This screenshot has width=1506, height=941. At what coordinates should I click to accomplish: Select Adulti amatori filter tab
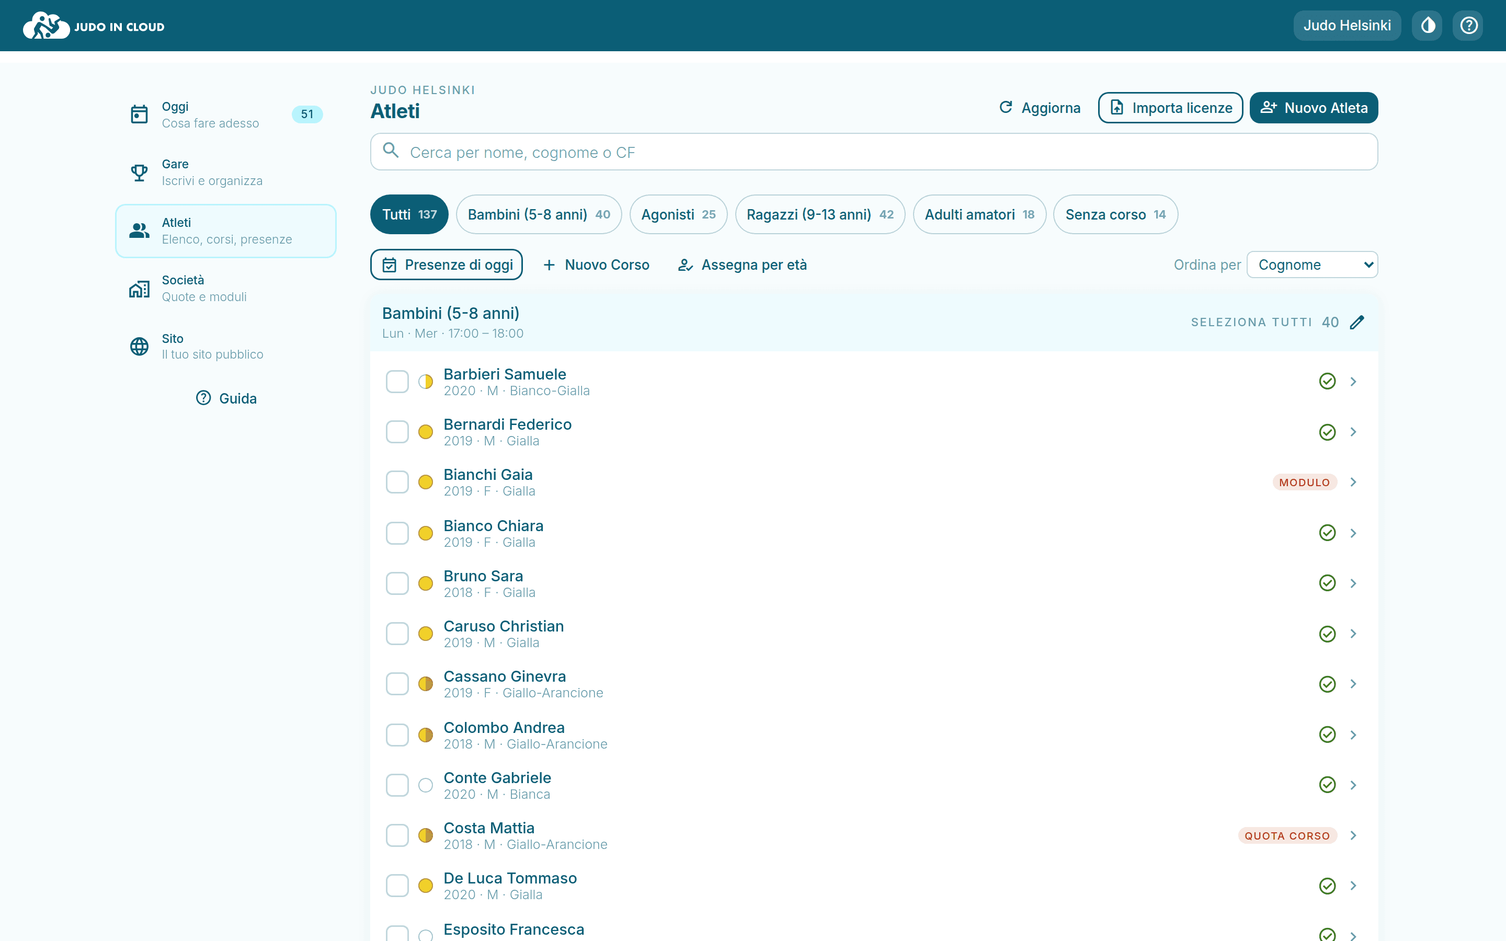click(x=979, y=214)
